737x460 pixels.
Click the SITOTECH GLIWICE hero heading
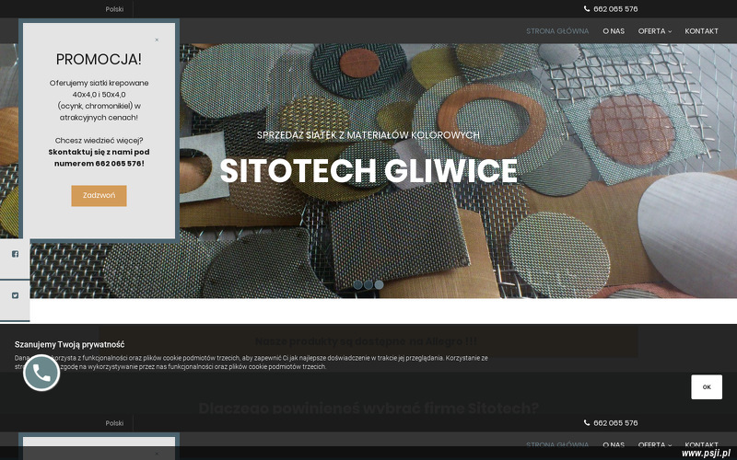(368, 170)
